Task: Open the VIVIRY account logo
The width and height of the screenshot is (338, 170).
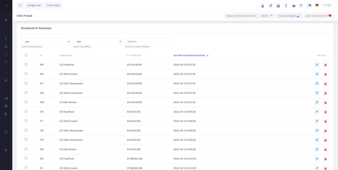Action: click(327, 6)
